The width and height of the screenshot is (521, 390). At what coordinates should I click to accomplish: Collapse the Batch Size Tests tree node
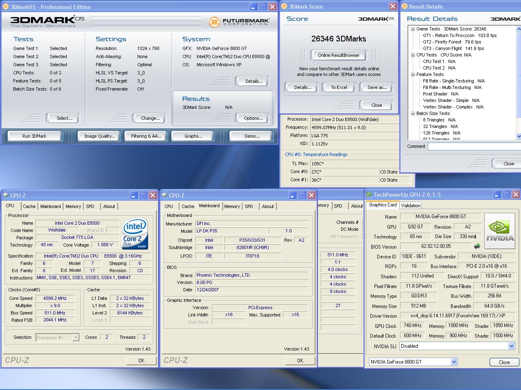coord(413,113)
